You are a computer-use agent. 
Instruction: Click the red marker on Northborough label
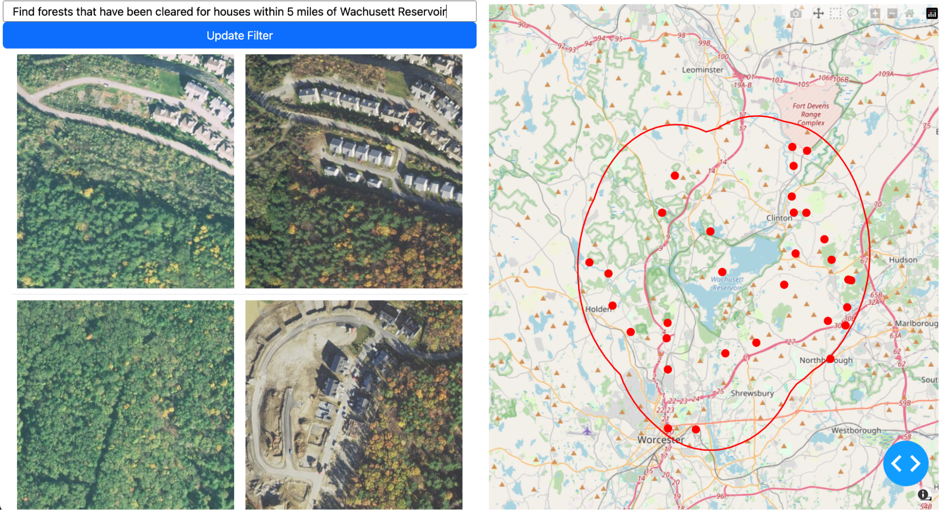click(x=830, y=359)
